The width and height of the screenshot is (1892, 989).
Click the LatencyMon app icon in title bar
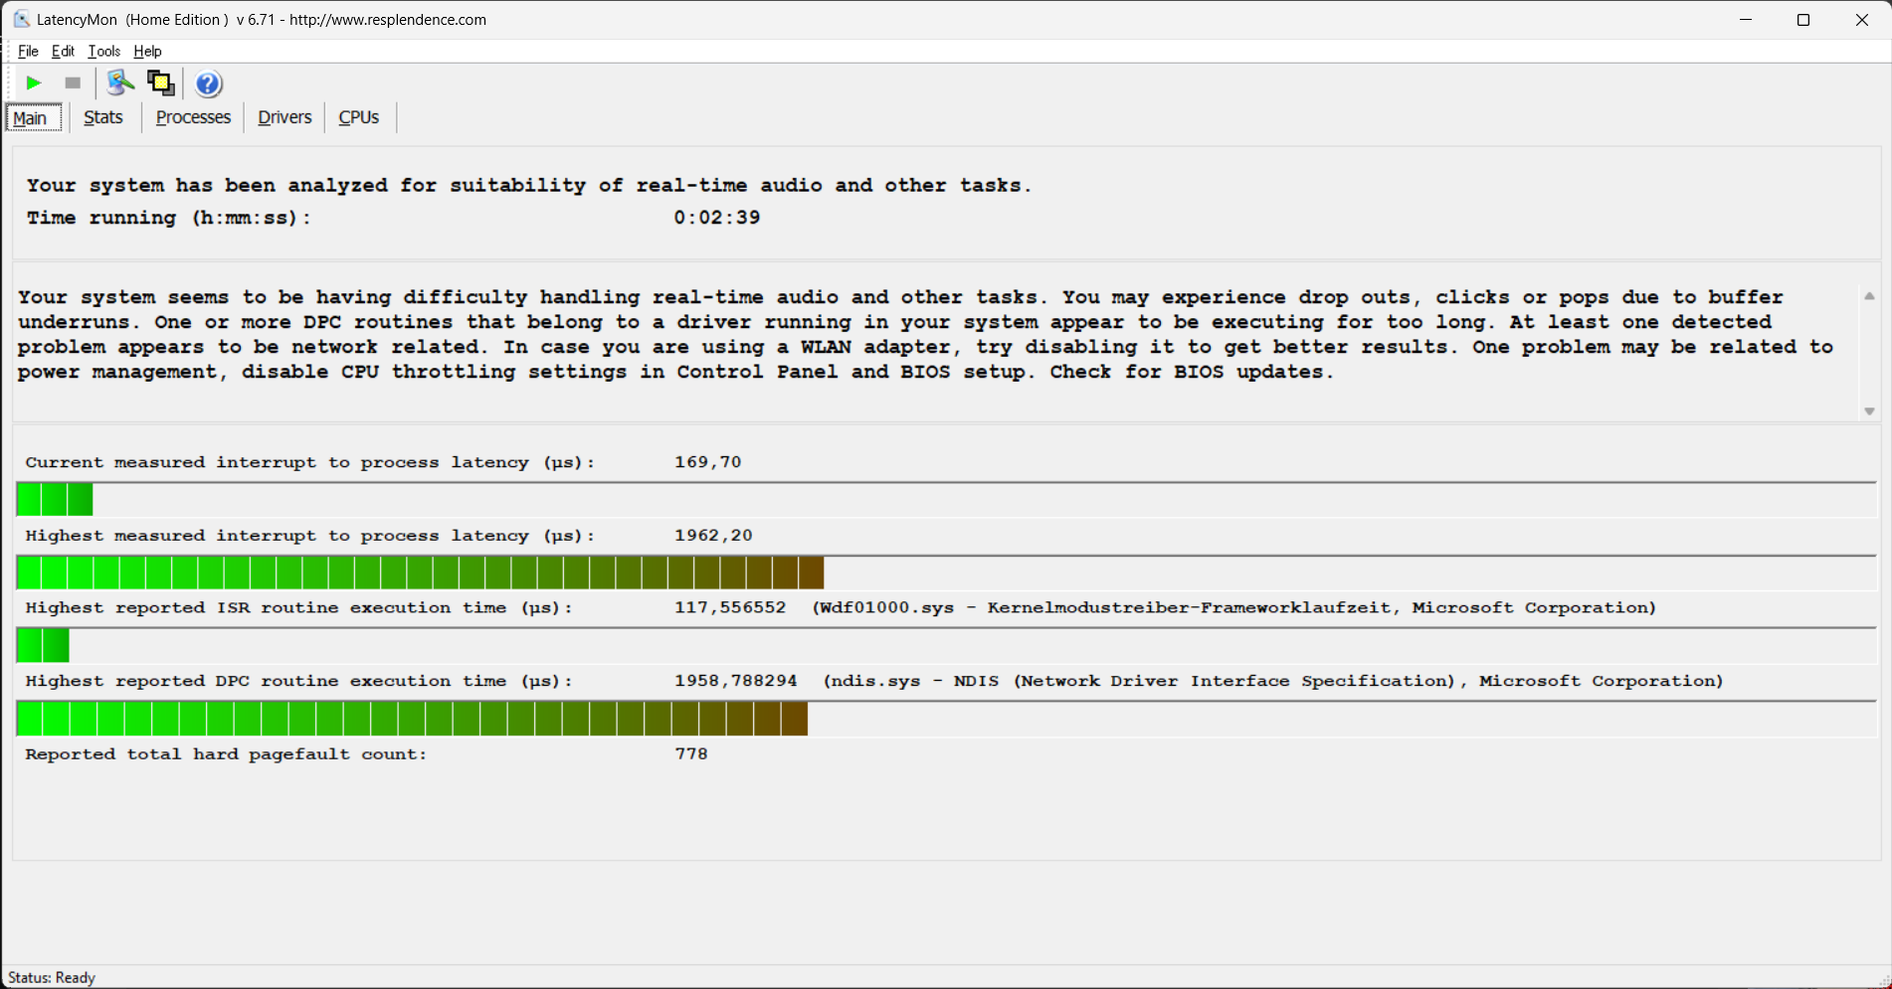click(21, 20)
